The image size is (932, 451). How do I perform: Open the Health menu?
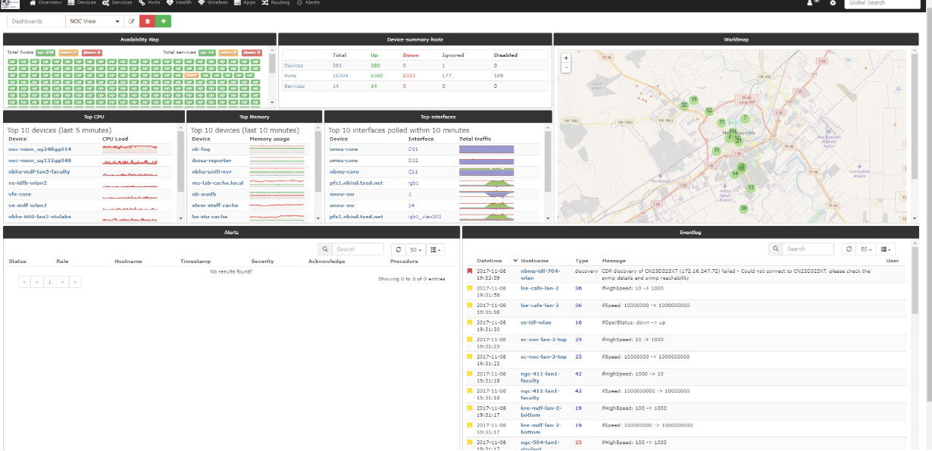point(179,3)
